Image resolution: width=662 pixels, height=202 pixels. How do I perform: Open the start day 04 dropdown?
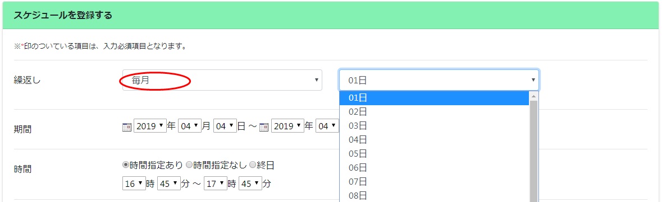pyautogui.click(x=225, y=126)
